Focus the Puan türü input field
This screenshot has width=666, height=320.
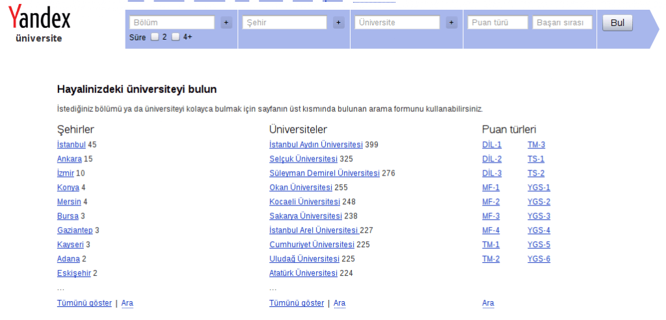click(498, 23)
